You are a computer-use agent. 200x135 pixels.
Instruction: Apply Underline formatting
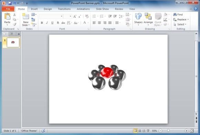coord(52,23)
